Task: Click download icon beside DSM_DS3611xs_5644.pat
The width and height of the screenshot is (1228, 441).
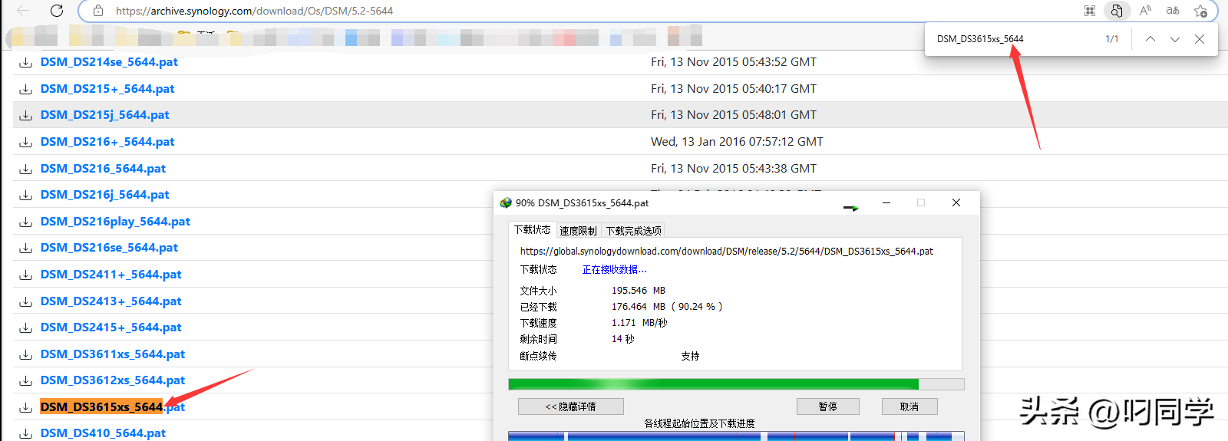Action: point(25,354)
